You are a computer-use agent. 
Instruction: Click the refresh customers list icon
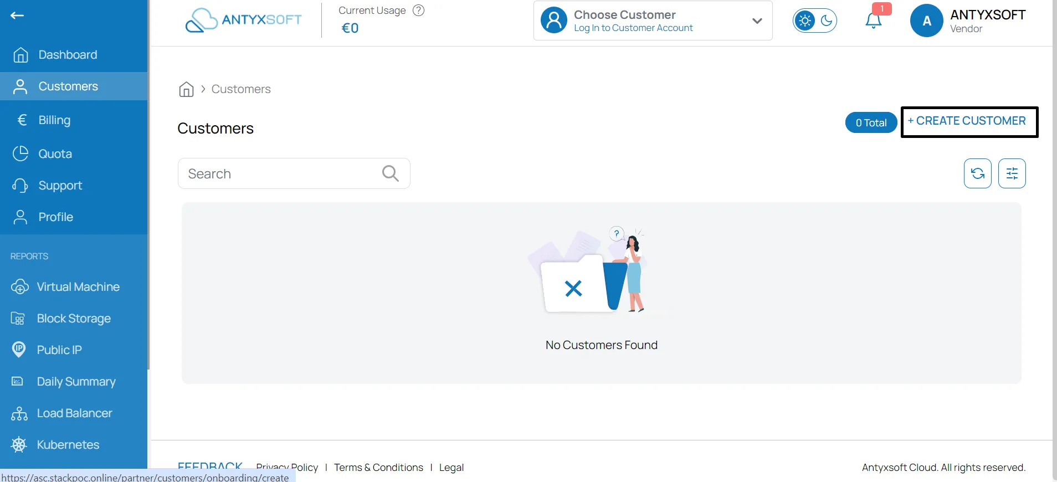977,173
